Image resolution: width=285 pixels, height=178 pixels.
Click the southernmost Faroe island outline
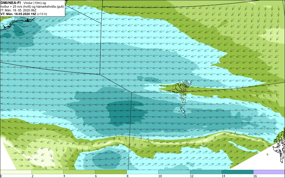(183, 111)
